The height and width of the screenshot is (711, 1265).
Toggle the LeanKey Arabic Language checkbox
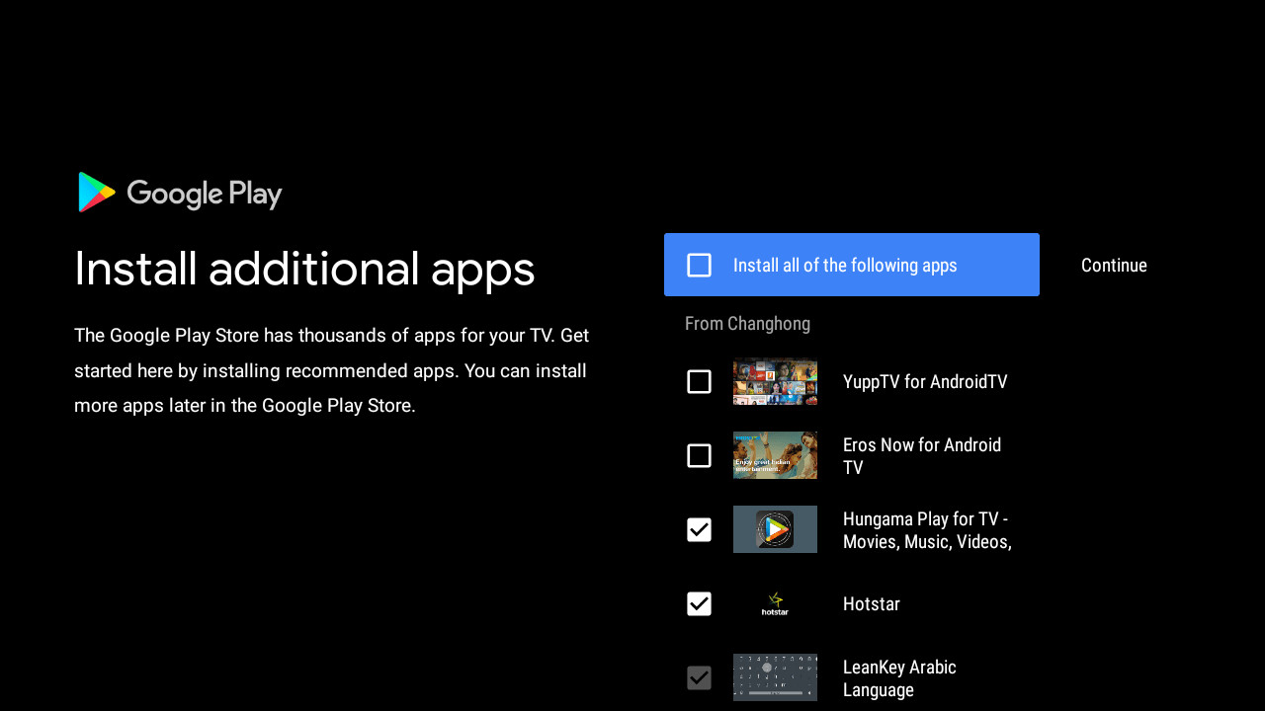pyautogui.click(x=699, y=677)
